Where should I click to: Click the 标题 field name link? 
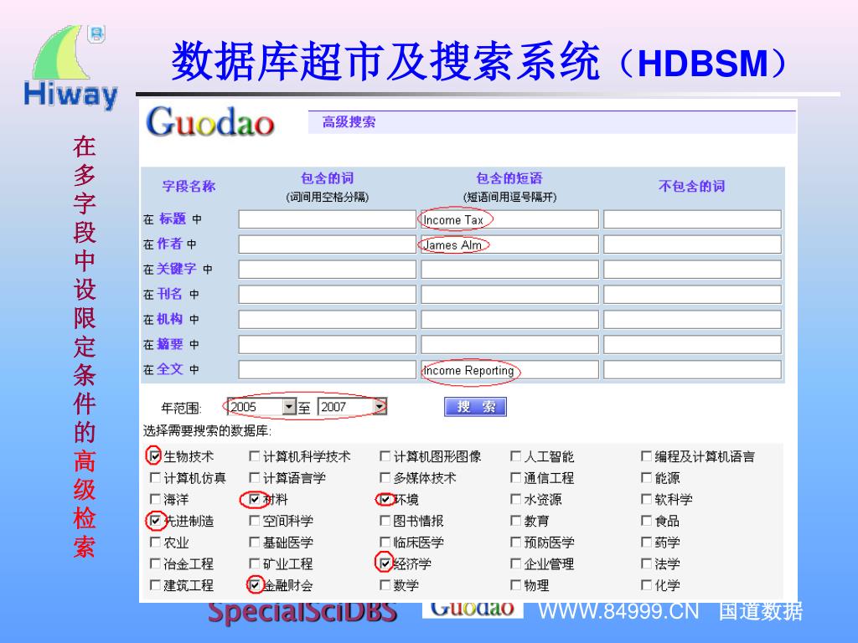tap(173, 219)
